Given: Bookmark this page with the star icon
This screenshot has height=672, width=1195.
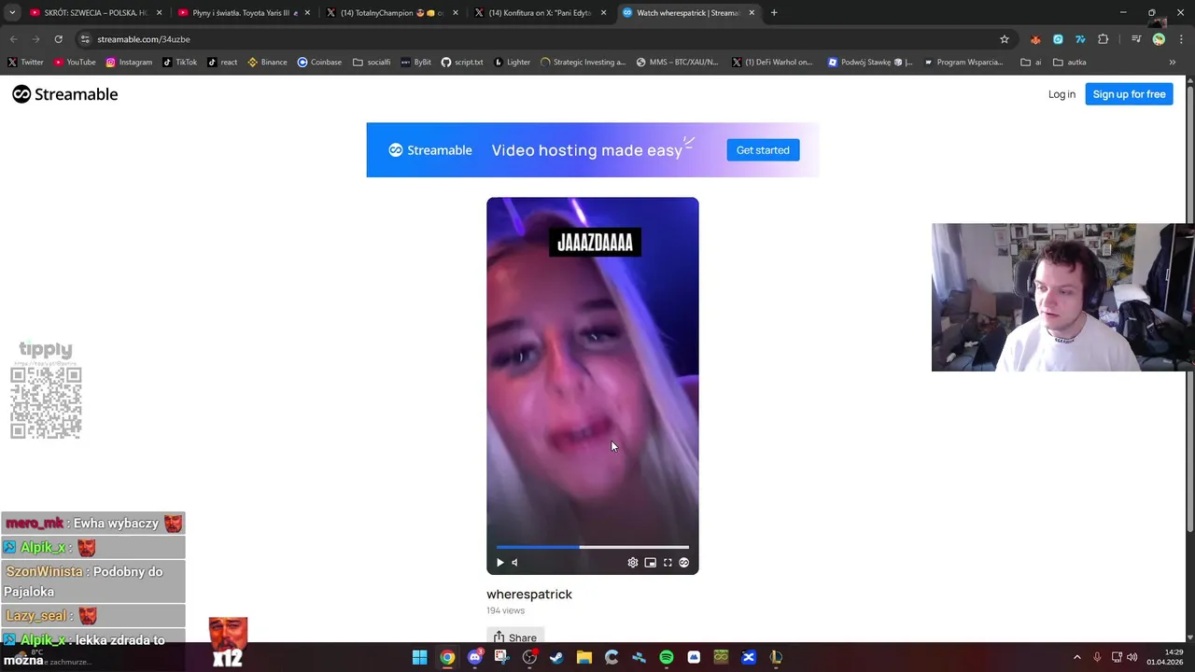Looking at the screenshot, I should pyautogui.click(x=1005, y=39).
